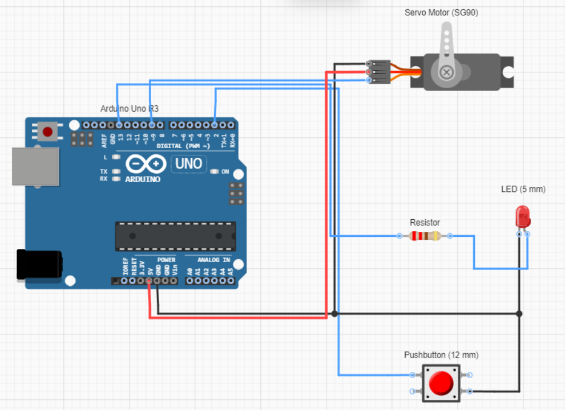Screen dimensions: 565x410
Task: Click the pushbutton top-right terminal
Action: (470, 375)
